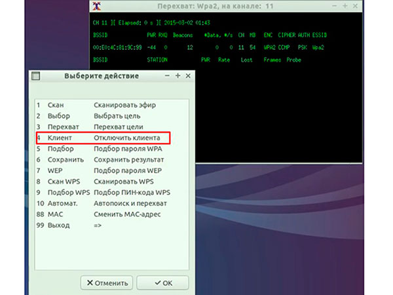Choose row 6 Сохранить результат
The height and width of the screenshot is (295, 393).
tap(112, 160)
